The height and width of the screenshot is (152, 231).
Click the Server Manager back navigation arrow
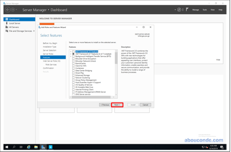tap(8, 10)
